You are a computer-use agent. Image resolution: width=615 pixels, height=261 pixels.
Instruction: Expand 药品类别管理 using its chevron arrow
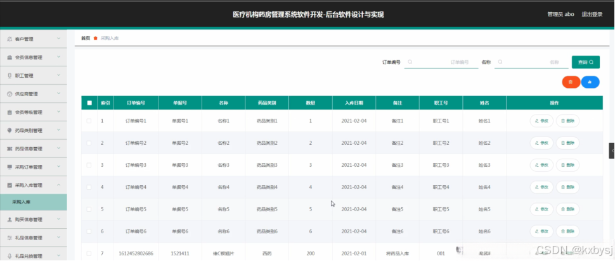click(x=58, y=130)
